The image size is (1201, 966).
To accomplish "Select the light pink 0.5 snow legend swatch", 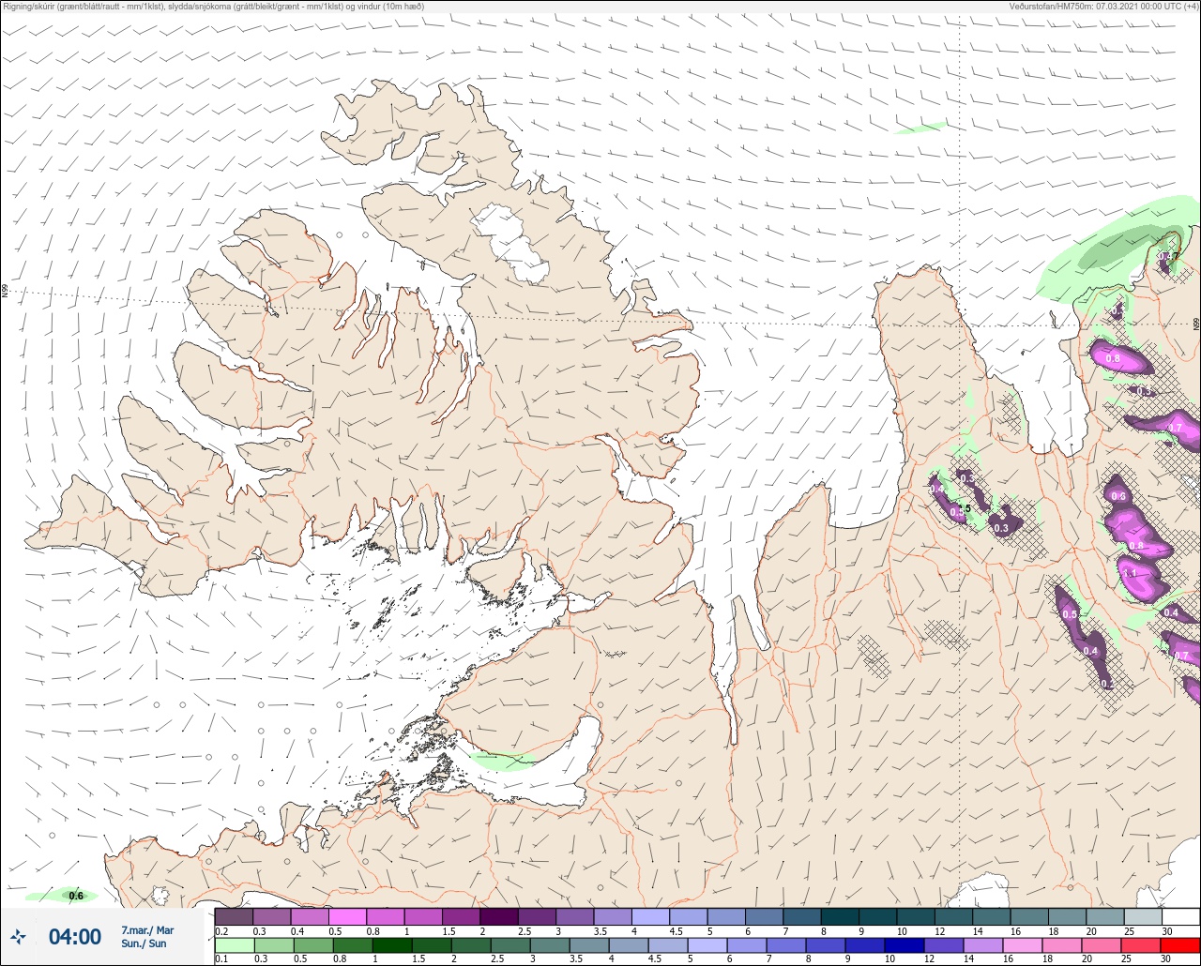I will pos(347,916).
